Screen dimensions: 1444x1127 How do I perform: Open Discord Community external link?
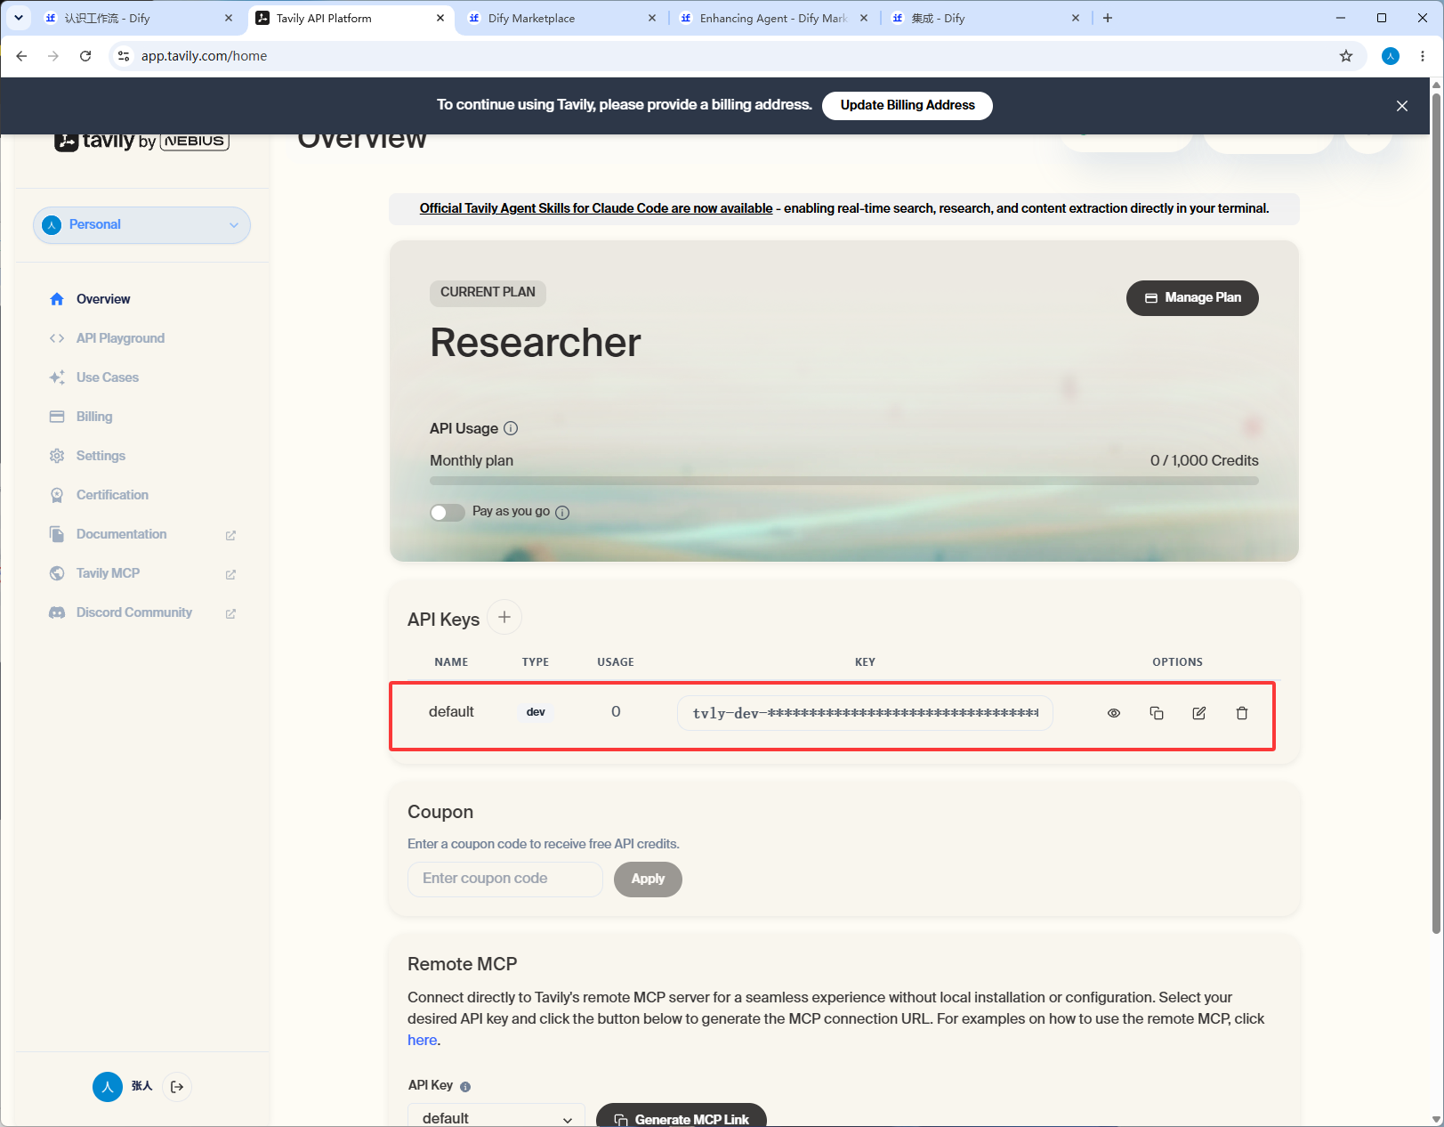142,612
